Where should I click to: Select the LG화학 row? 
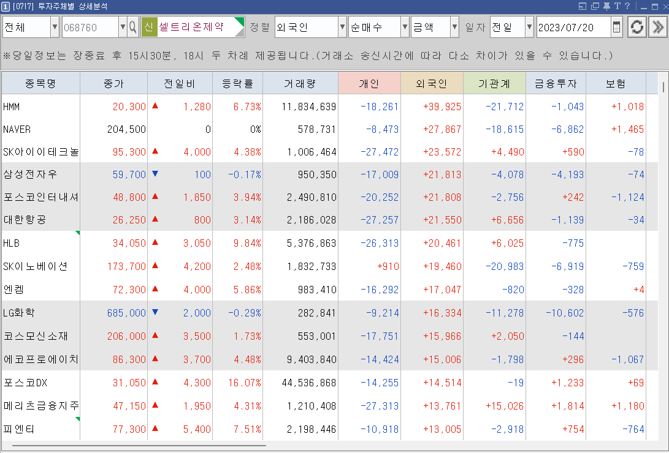coord(330,312)
